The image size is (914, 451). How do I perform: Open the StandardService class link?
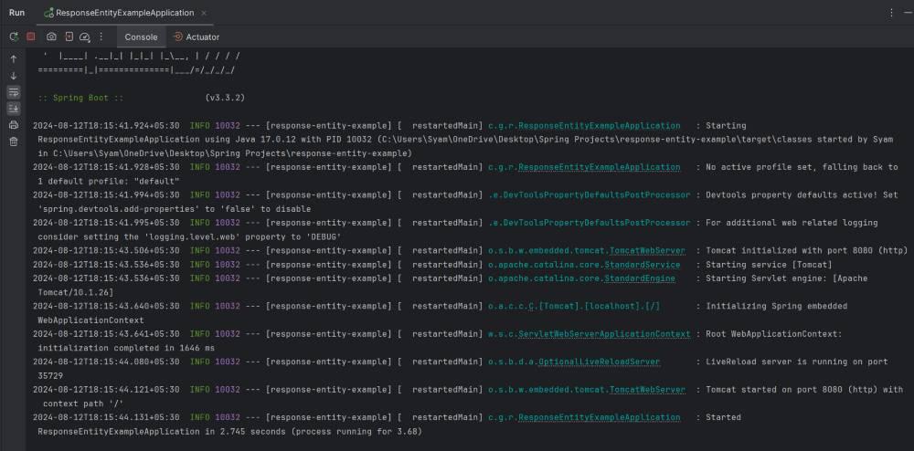642,265
